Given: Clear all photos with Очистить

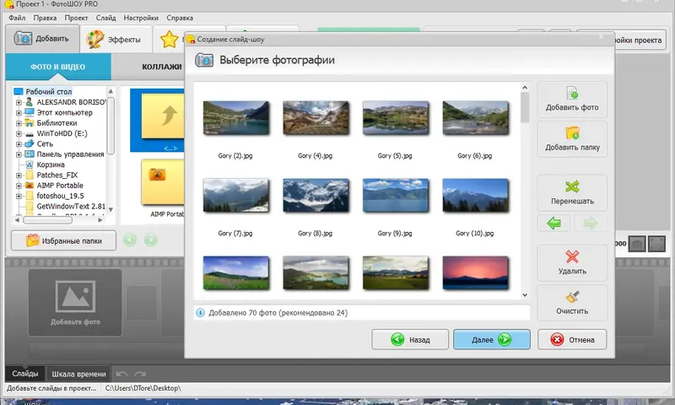Looking at the screenshot, I should (572, 303).
